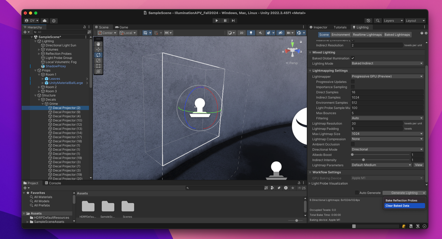Open the Center pivot dropdown
Viewport: 442px width, 239px height.
107,33
